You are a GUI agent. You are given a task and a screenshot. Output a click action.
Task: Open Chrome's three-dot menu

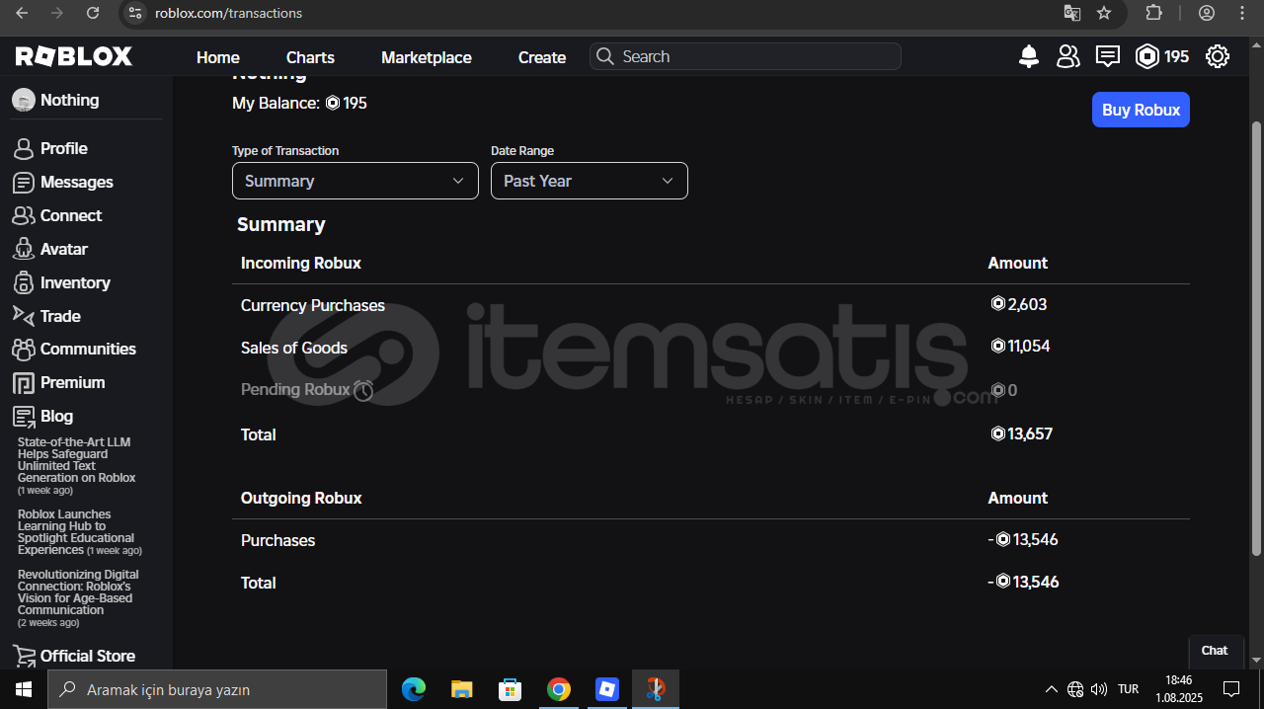pos(1242,13)
